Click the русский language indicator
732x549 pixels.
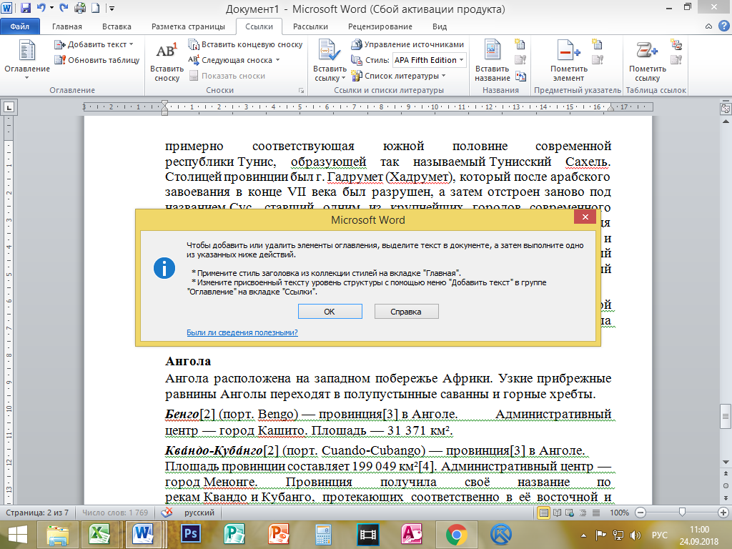199,513
